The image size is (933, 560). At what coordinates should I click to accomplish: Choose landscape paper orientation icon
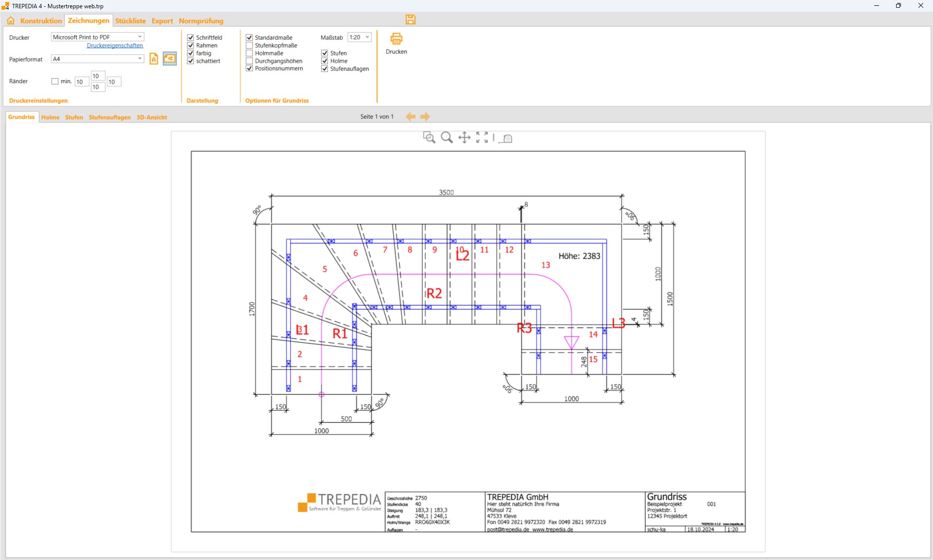click(x=170, y=59)
